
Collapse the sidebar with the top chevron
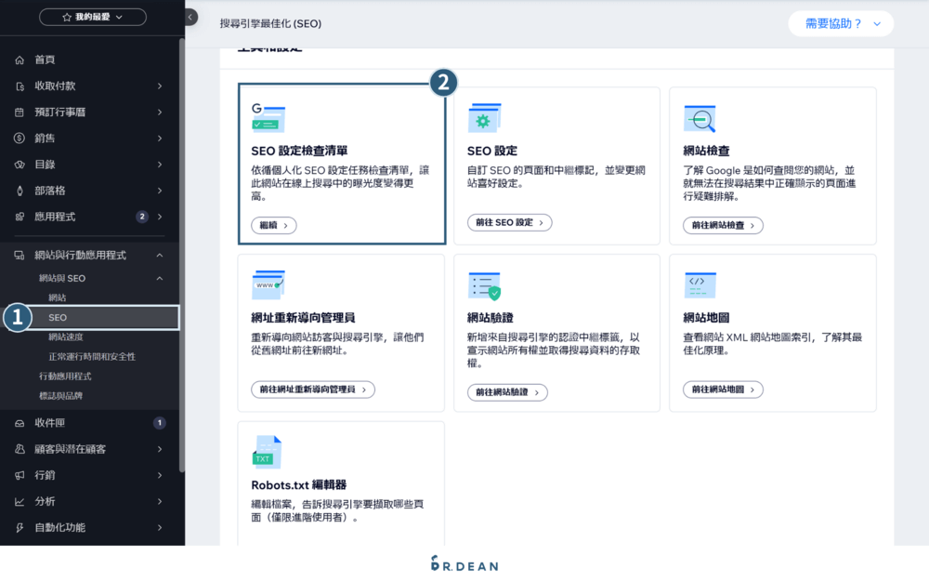click(190, 16)
